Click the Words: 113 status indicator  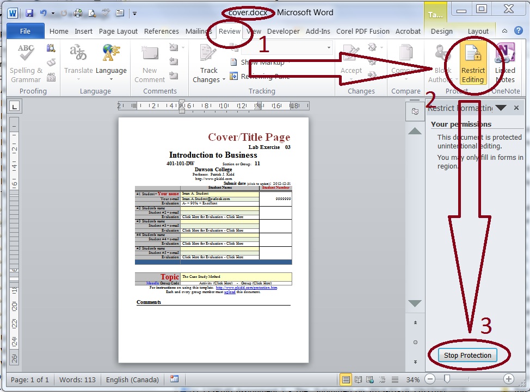point(77,379)
